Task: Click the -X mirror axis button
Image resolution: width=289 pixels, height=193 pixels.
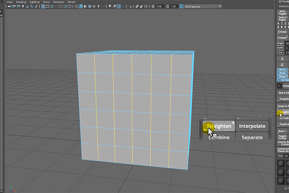Action: 282,65
